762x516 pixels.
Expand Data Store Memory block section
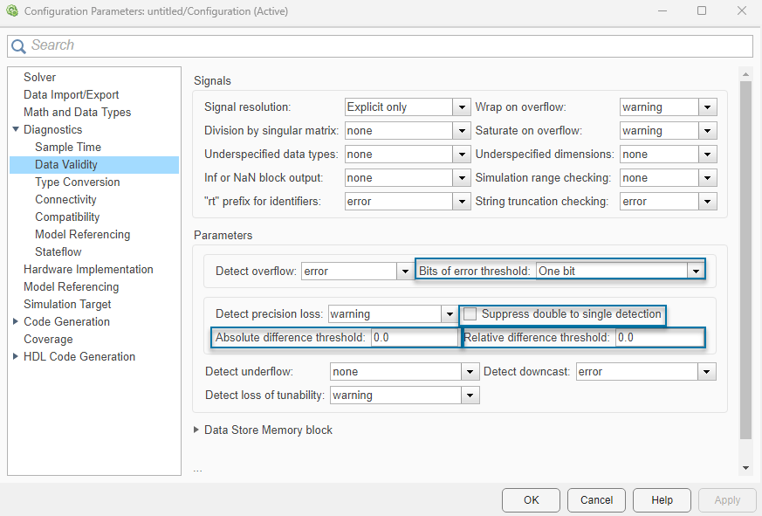(x=196, y=430)
